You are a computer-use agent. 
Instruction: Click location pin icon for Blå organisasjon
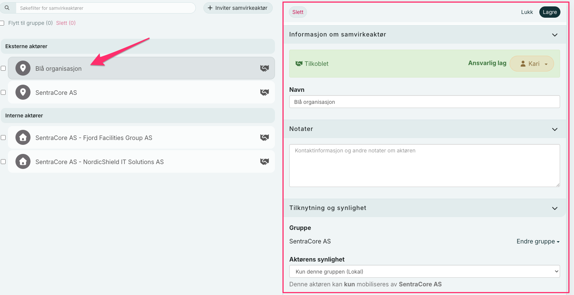23,68
